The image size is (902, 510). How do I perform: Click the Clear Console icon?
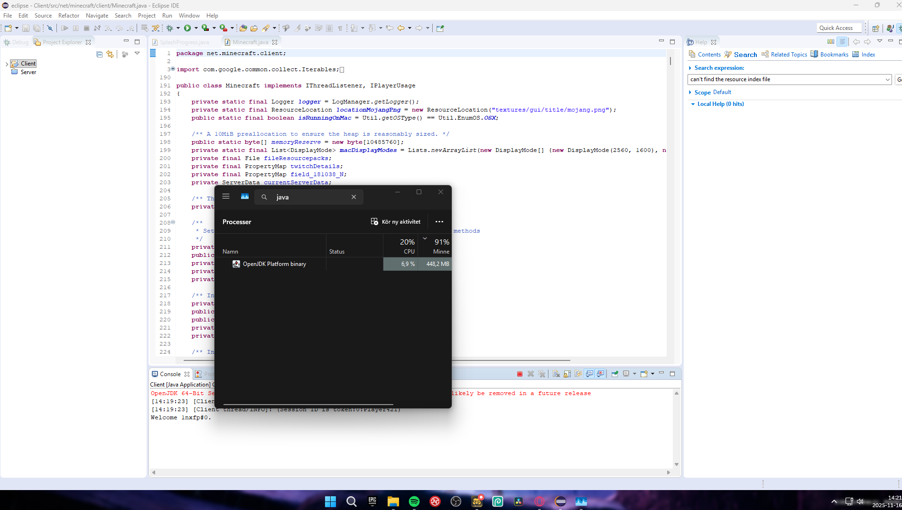(556, 374)
